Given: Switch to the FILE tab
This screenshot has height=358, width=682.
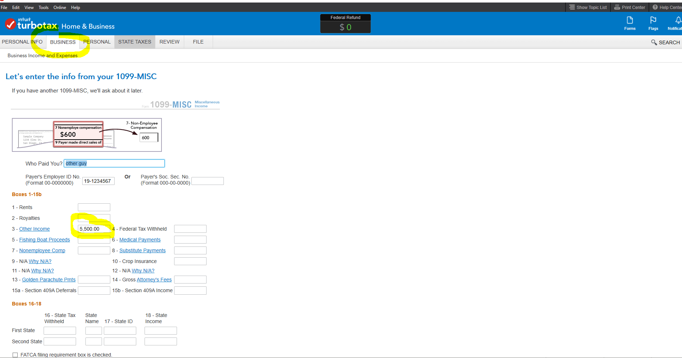Looking at the screenshot, I should 198,42.
